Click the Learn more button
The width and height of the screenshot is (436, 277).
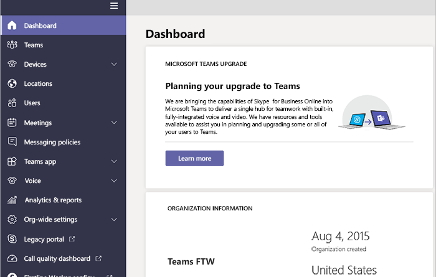click(194, 158)
